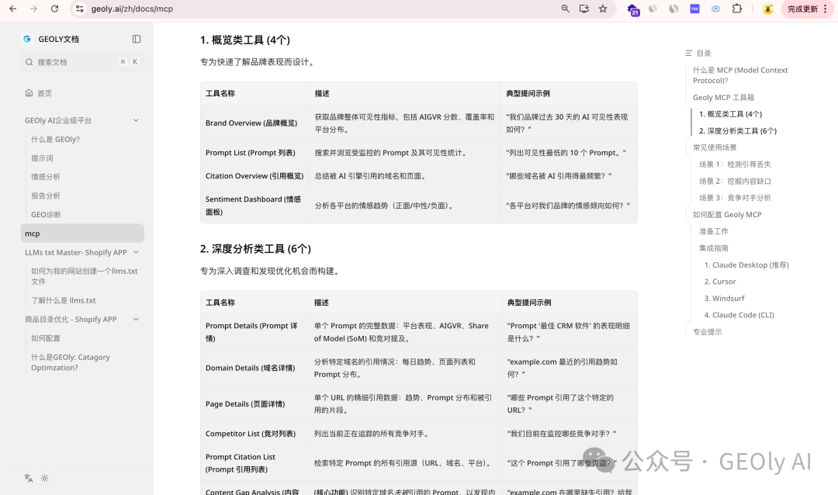Jump to 如何配置 Geoly MCP in TOC
The height and width of the screenshot is (495, 838).
[x=727, y=214]
